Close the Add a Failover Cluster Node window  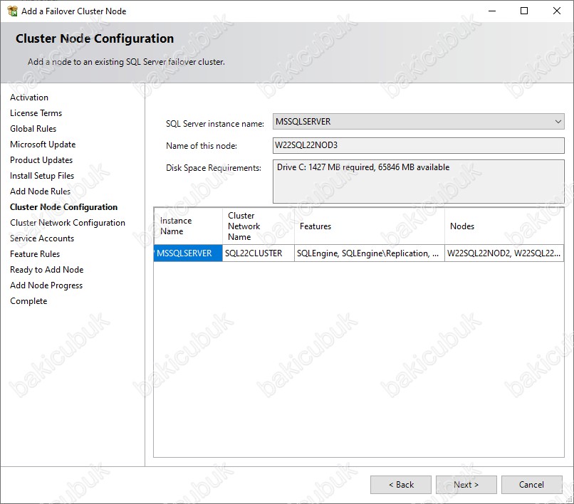click(x=557, y=11)
